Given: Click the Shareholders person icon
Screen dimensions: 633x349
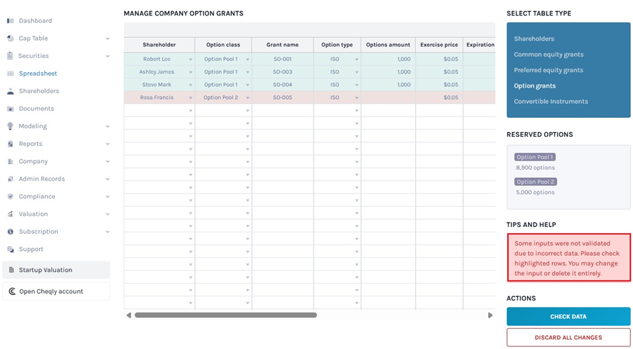Looking at the screenshot, I should [10, 91].
